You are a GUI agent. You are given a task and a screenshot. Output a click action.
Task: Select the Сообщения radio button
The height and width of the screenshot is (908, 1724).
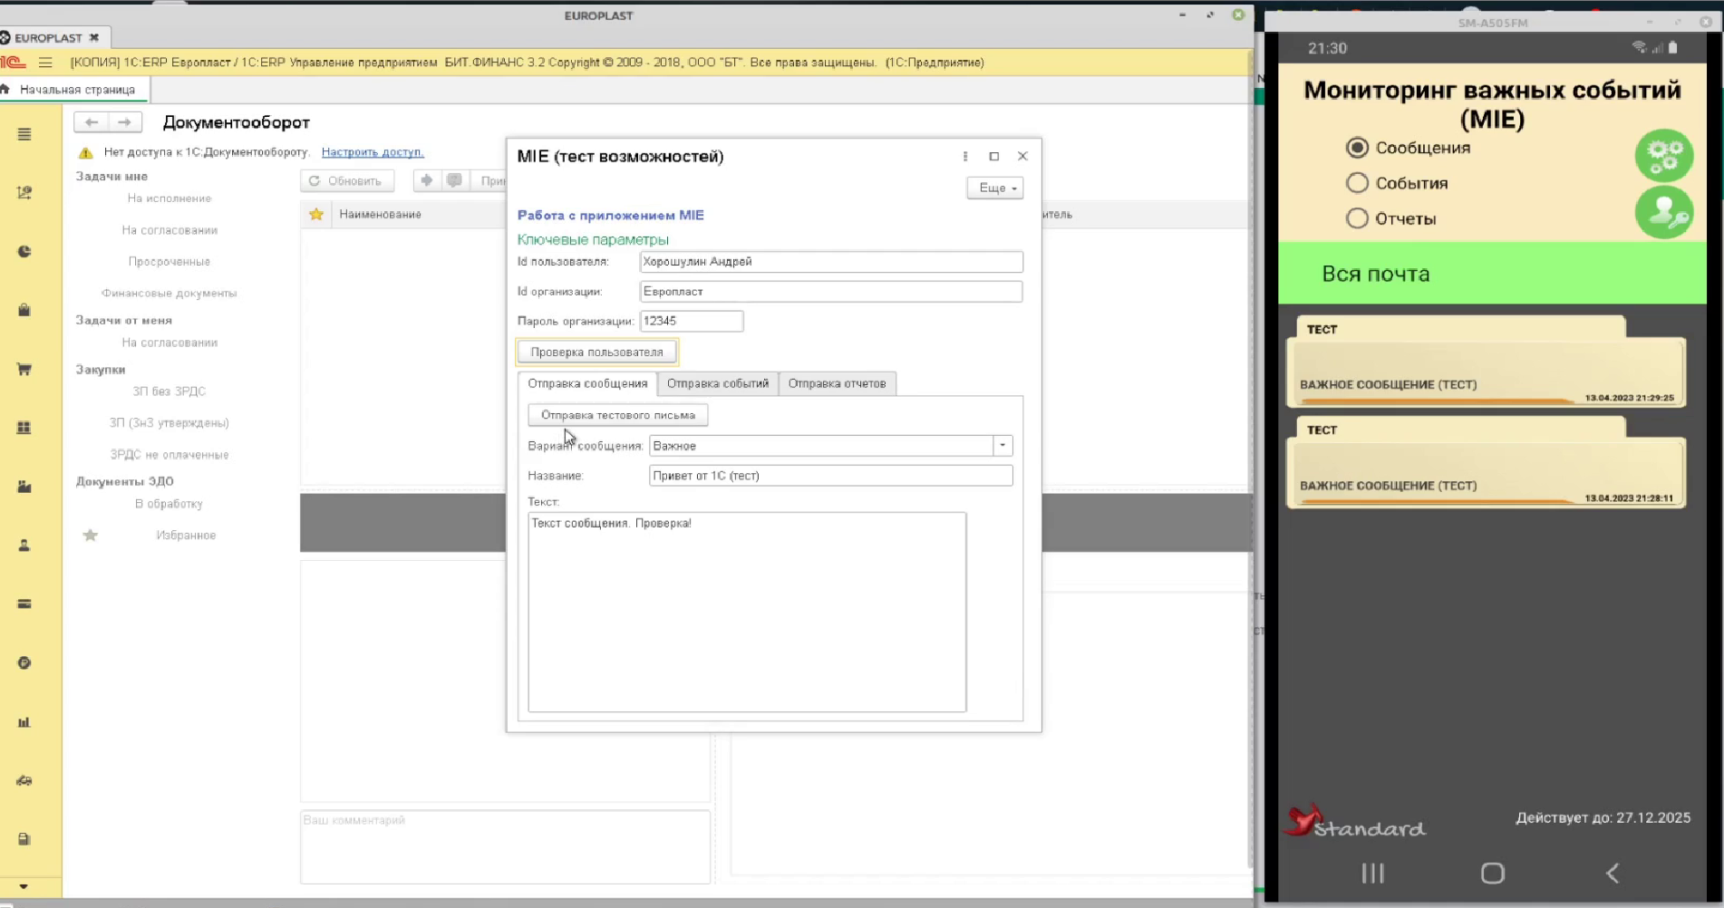pos(1357,148)
